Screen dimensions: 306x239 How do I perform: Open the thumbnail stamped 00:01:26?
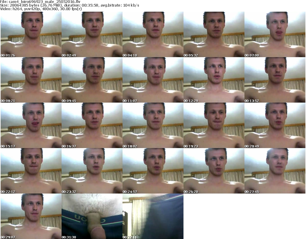(x=31, y=34)
